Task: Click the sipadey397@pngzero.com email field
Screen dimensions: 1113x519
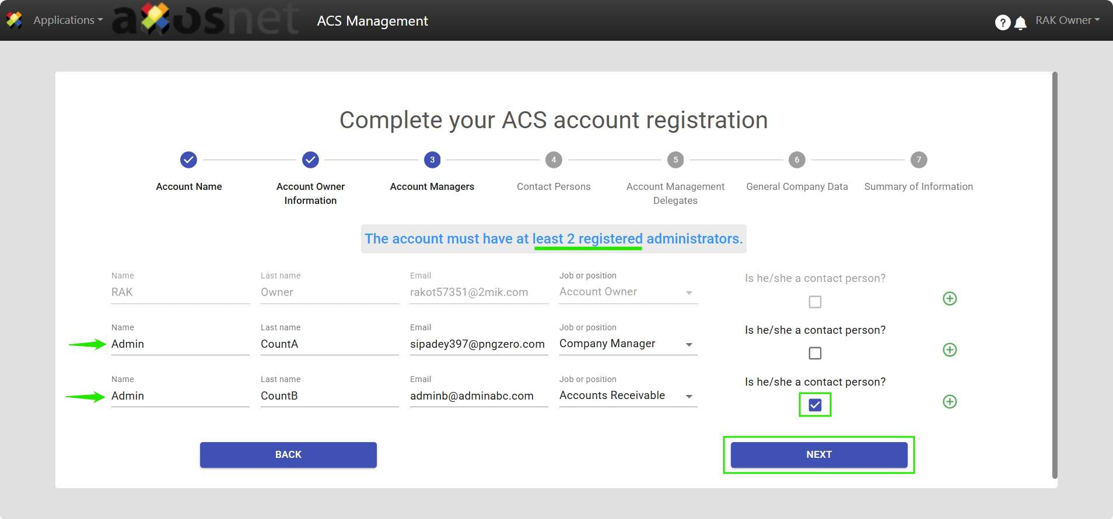Action: (x=478, y=344)
